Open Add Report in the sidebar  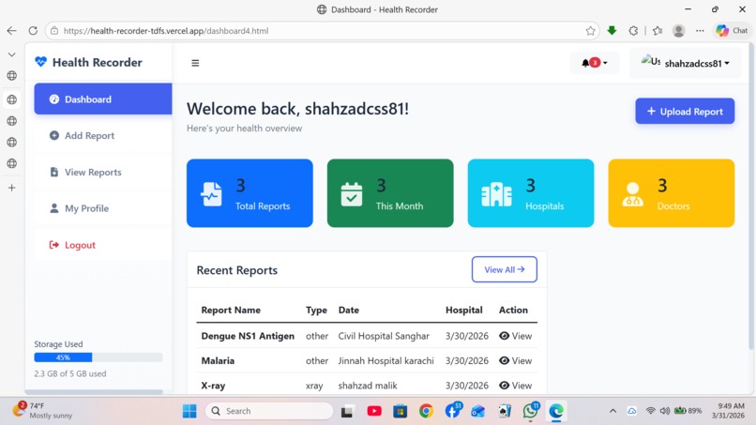coord(102,135)
